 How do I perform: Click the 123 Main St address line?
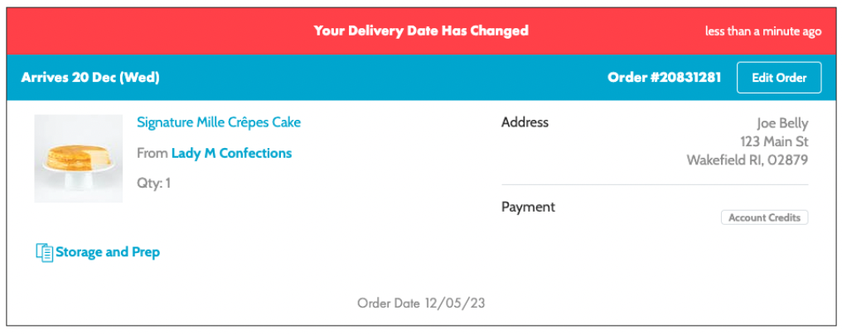tap(773, 141)
